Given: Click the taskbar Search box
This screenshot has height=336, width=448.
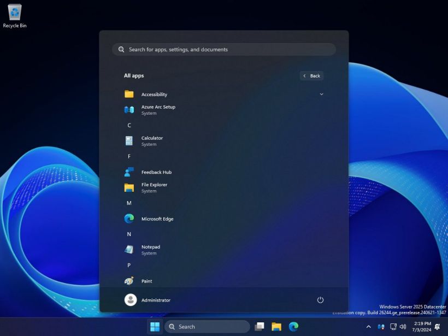Looking at the screenshot, I should tap(207, 327).
